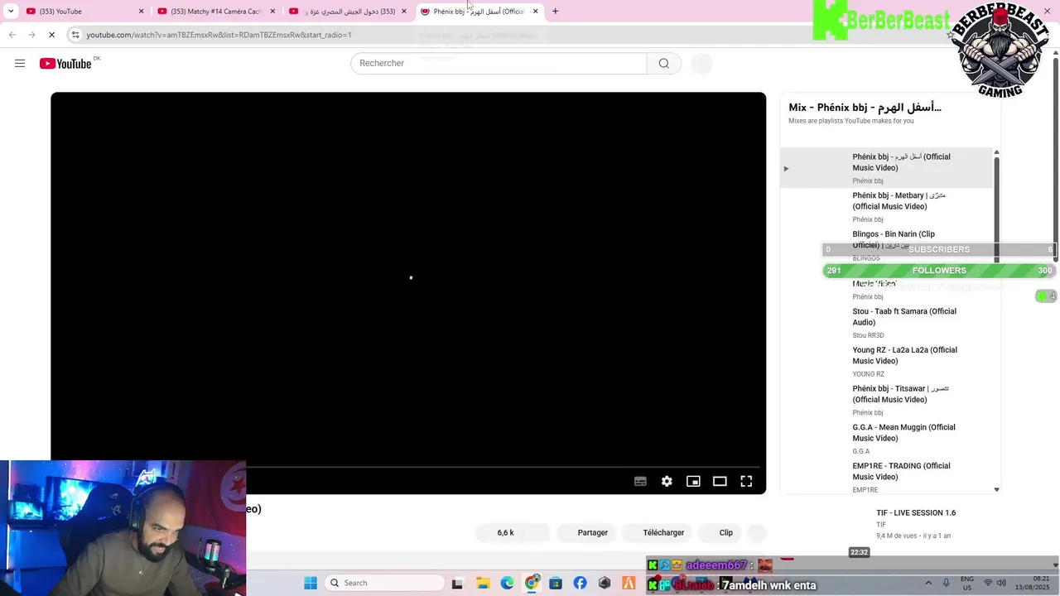Open the Wi-Fi network tray icon
Screen dimensions: 1060x596
point(988,583)
